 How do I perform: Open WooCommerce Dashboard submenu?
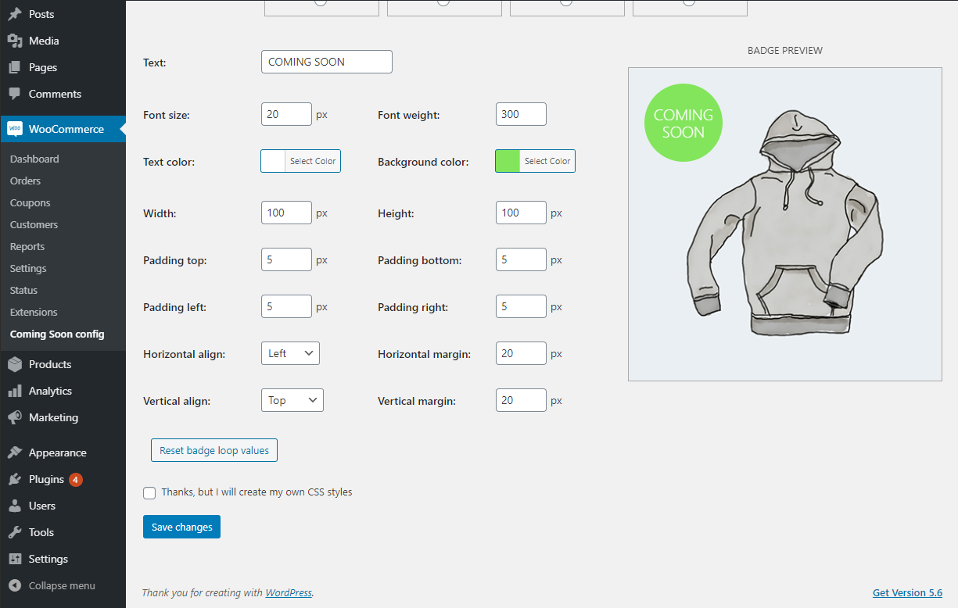click(34, 159)
